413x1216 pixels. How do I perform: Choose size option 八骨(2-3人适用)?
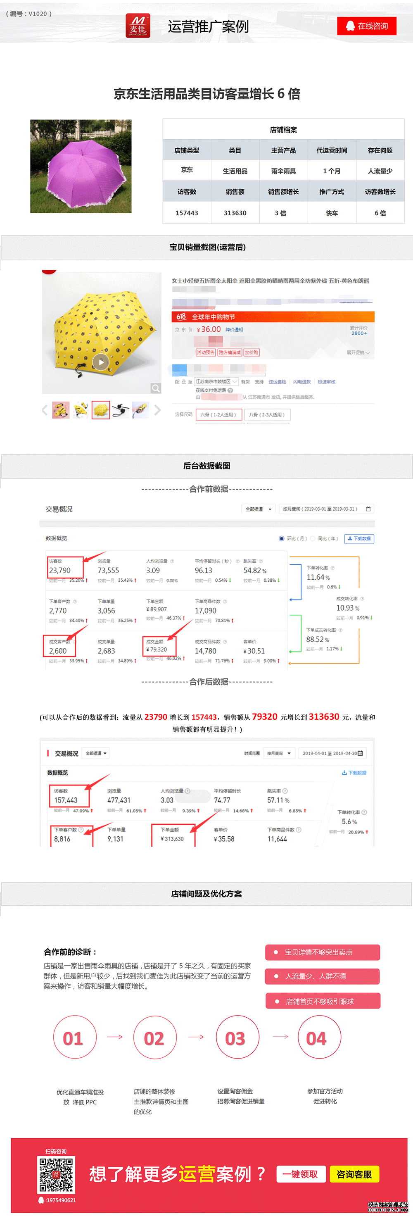[x=267, y=414]
